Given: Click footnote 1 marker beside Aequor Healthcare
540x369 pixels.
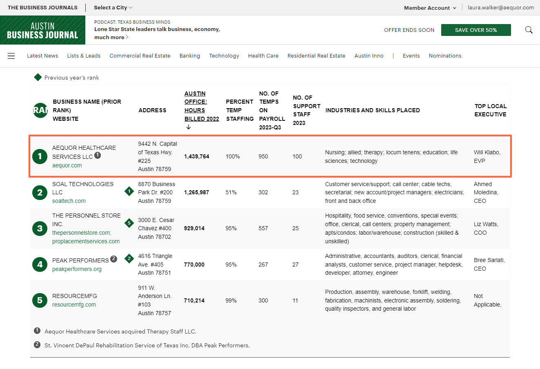Looking at the screenshot, I should (98, 155).
